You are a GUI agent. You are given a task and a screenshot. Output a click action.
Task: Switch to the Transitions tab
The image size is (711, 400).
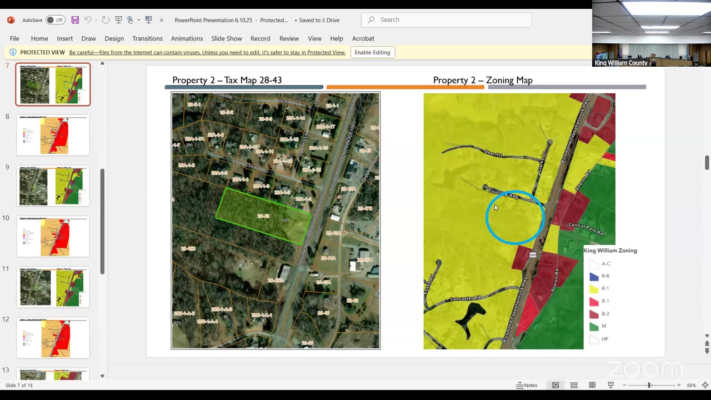(x=147, y=38)
